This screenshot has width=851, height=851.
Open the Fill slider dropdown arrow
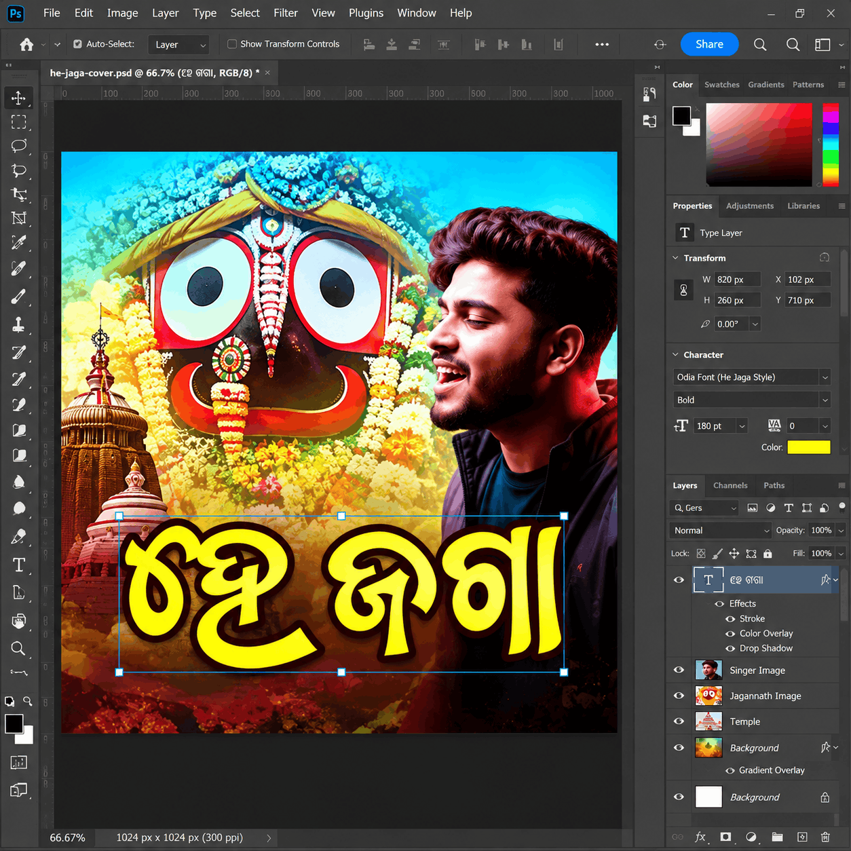coord(841,554)
